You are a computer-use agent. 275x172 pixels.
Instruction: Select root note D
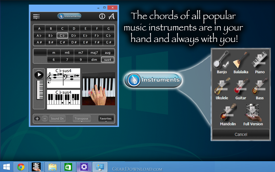click(x=74, y=29)
